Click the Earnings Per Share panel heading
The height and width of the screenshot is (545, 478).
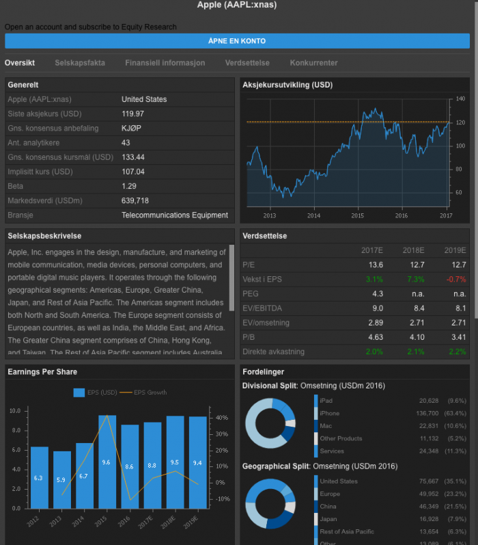[42, 372]
